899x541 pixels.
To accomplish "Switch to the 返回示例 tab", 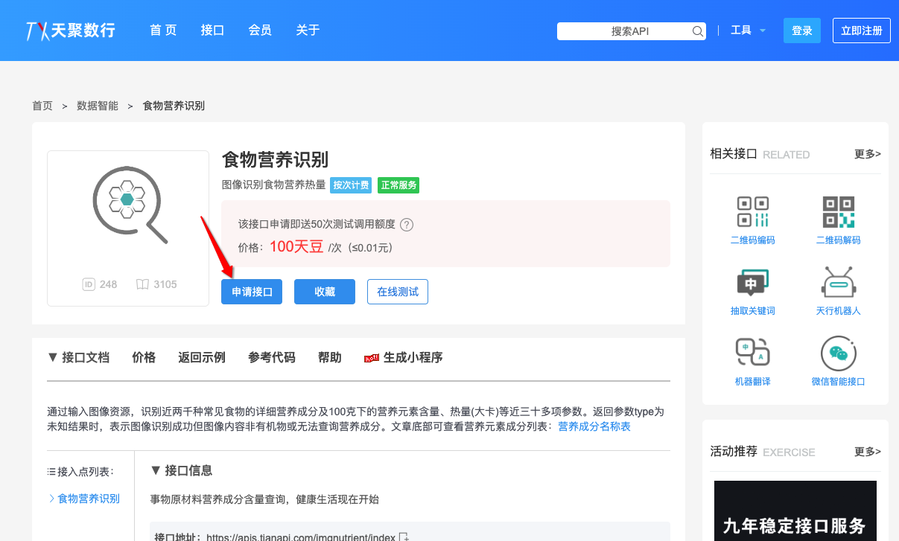I will tap(202, 357).
